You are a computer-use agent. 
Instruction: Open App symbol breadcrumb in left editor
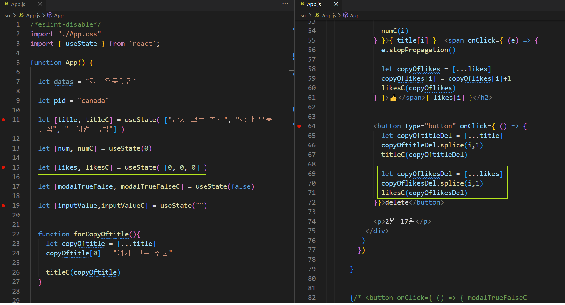coord(59,16)
